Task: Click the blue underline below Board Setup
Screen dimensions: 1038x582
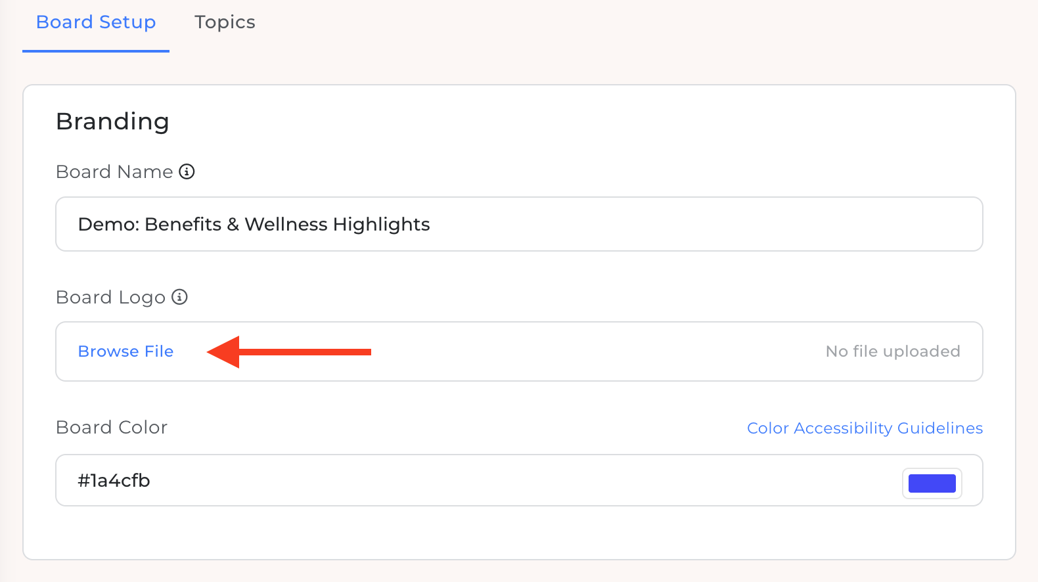Action: coord(96,51)
